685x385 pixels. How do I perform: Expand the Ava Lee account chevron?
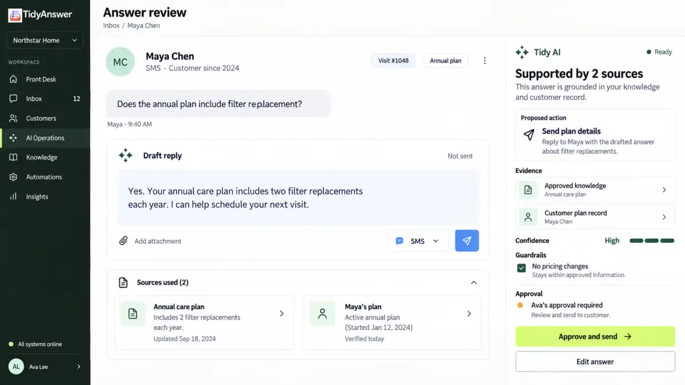(79, 367)
